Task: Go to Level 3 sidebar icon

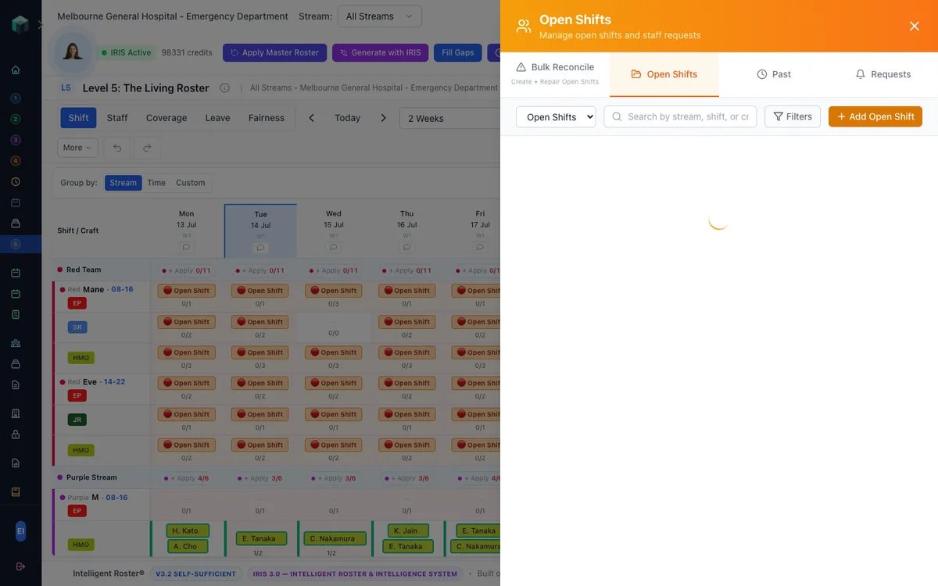Action: point(16,140)
